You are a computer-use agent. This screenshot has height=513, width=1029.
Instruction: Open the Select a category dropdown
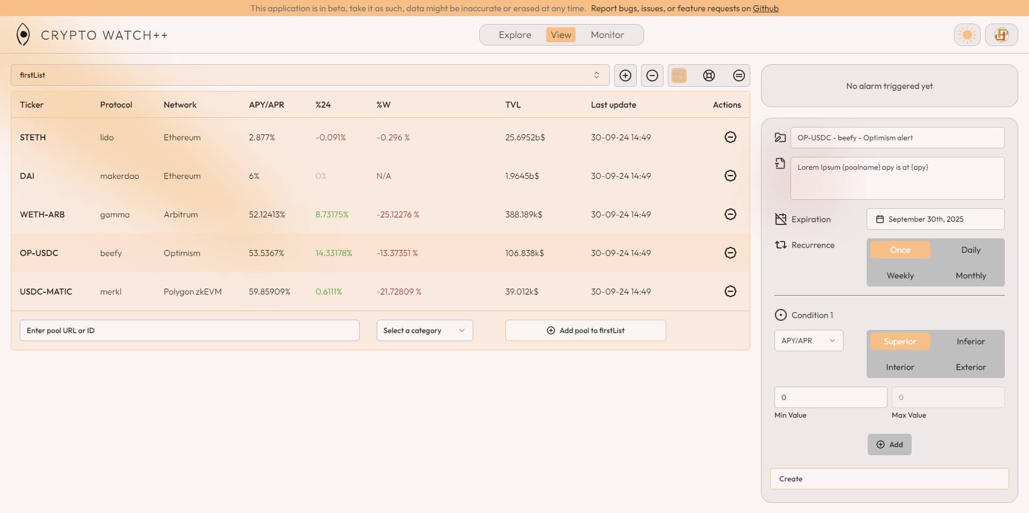[424, 330]
